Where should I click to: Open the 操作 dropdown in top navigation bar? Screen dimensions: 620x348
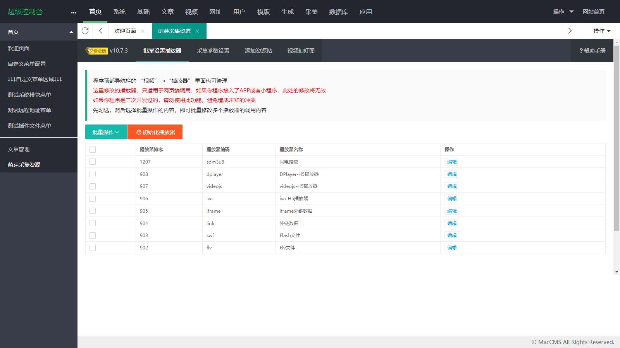[x=563, y=12]
